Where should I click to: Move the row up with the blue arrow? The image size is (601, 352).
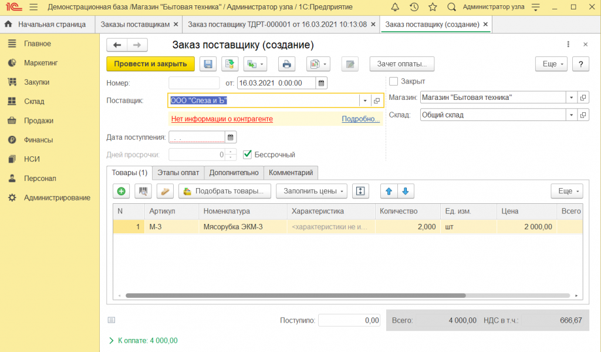389,191
